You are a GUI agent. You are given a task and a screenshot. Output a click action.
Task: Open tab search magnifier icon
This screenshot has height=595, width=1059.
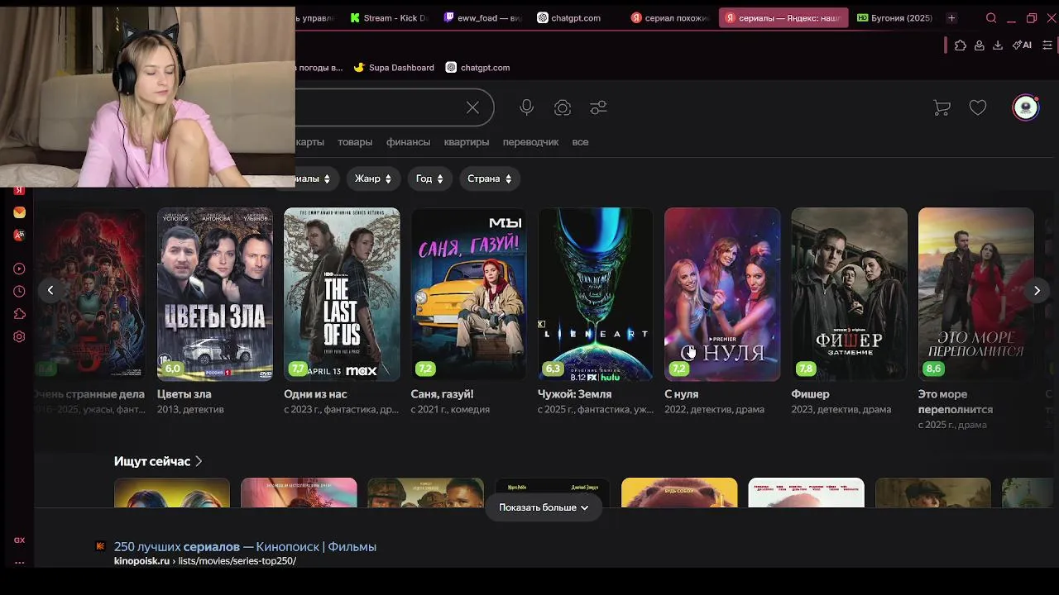pyautogui.click(x=991, y=18)
